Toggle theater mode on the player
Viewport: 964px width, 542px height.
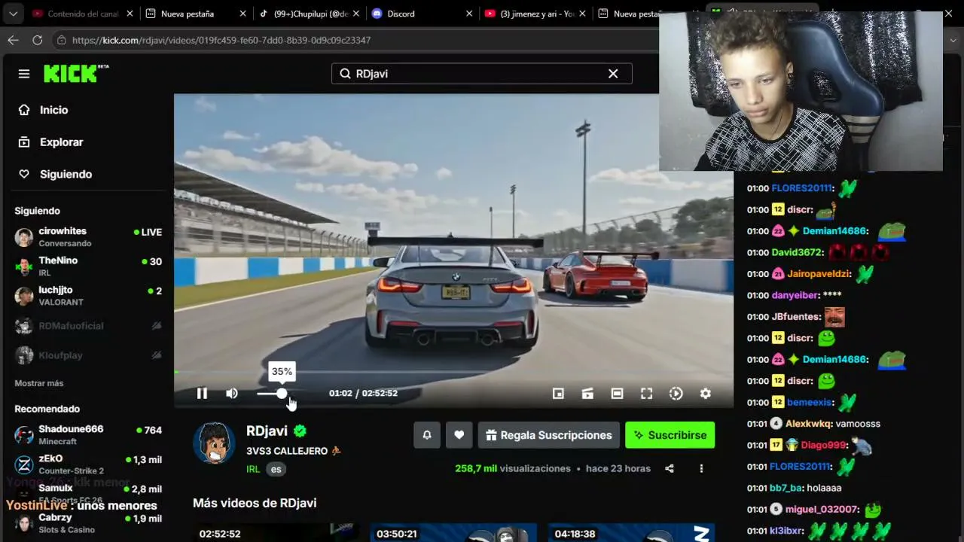[x=617, y=393]
